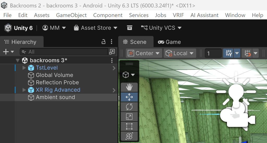Click the package archive icon in toolbar
The height and width of the screenshot is (143, 267).
click(130, 28)
